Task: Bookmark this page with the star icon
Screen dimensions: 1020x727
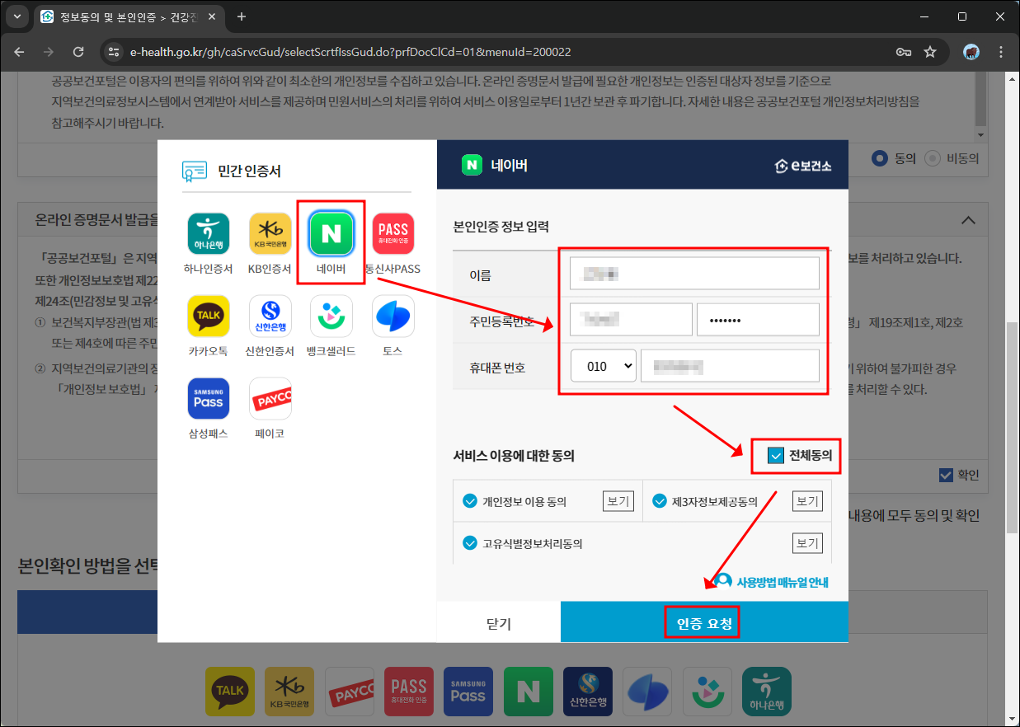Action: click(930, 52)
